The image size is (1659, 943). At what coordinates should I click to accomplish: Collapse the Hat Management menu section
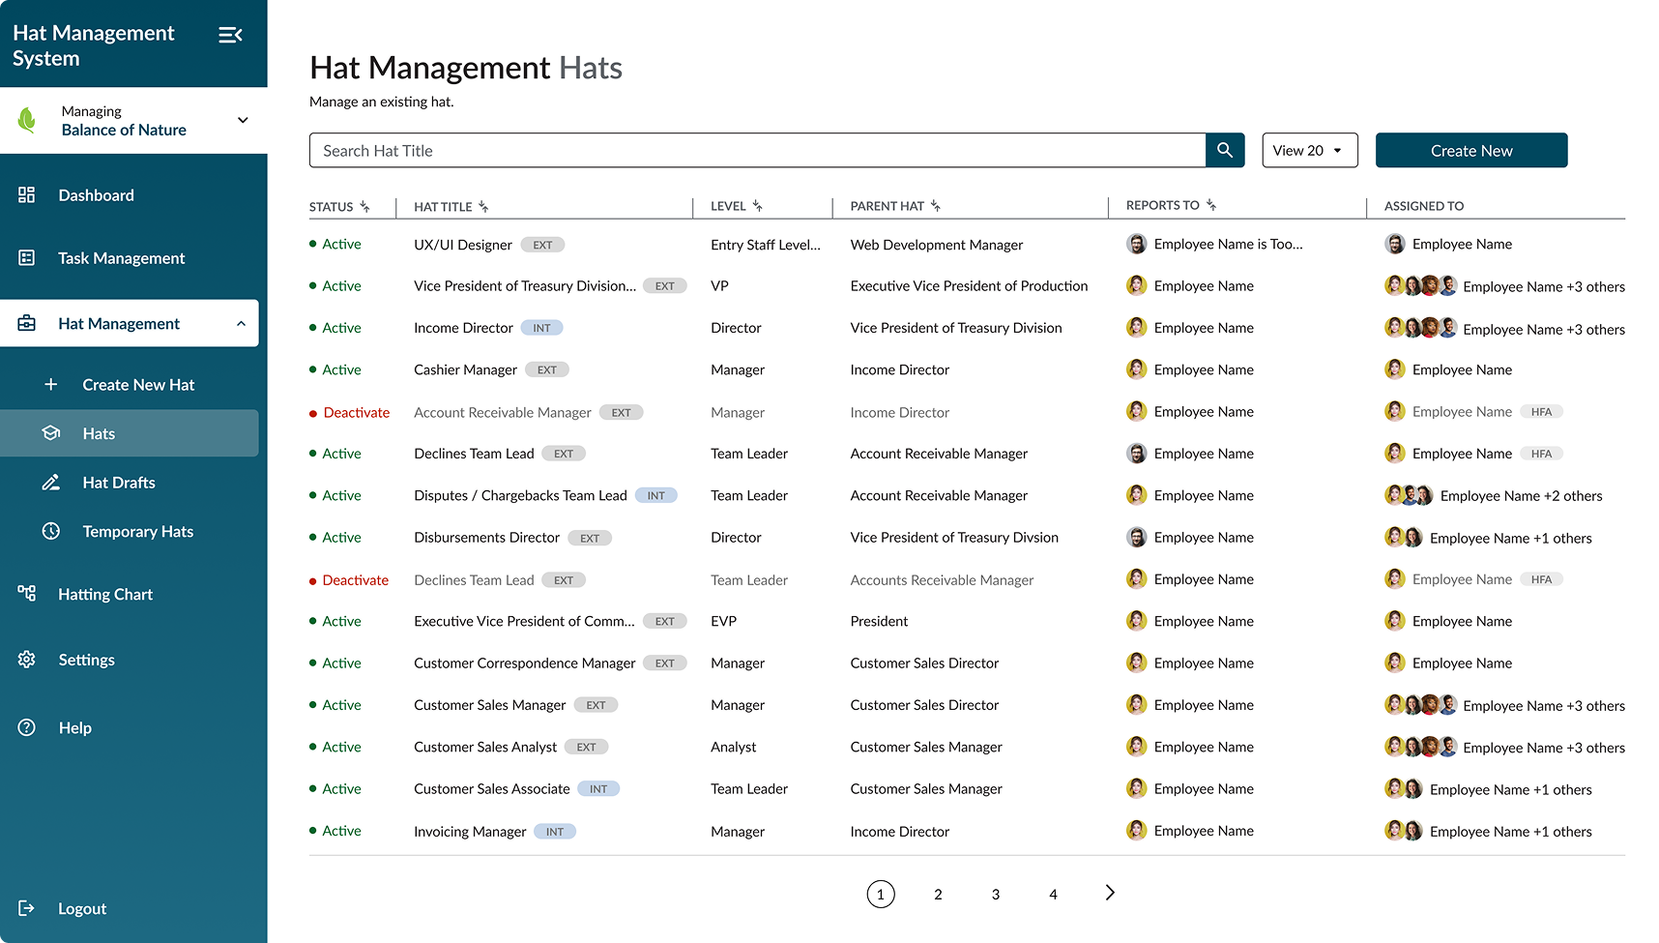(241, 324)
